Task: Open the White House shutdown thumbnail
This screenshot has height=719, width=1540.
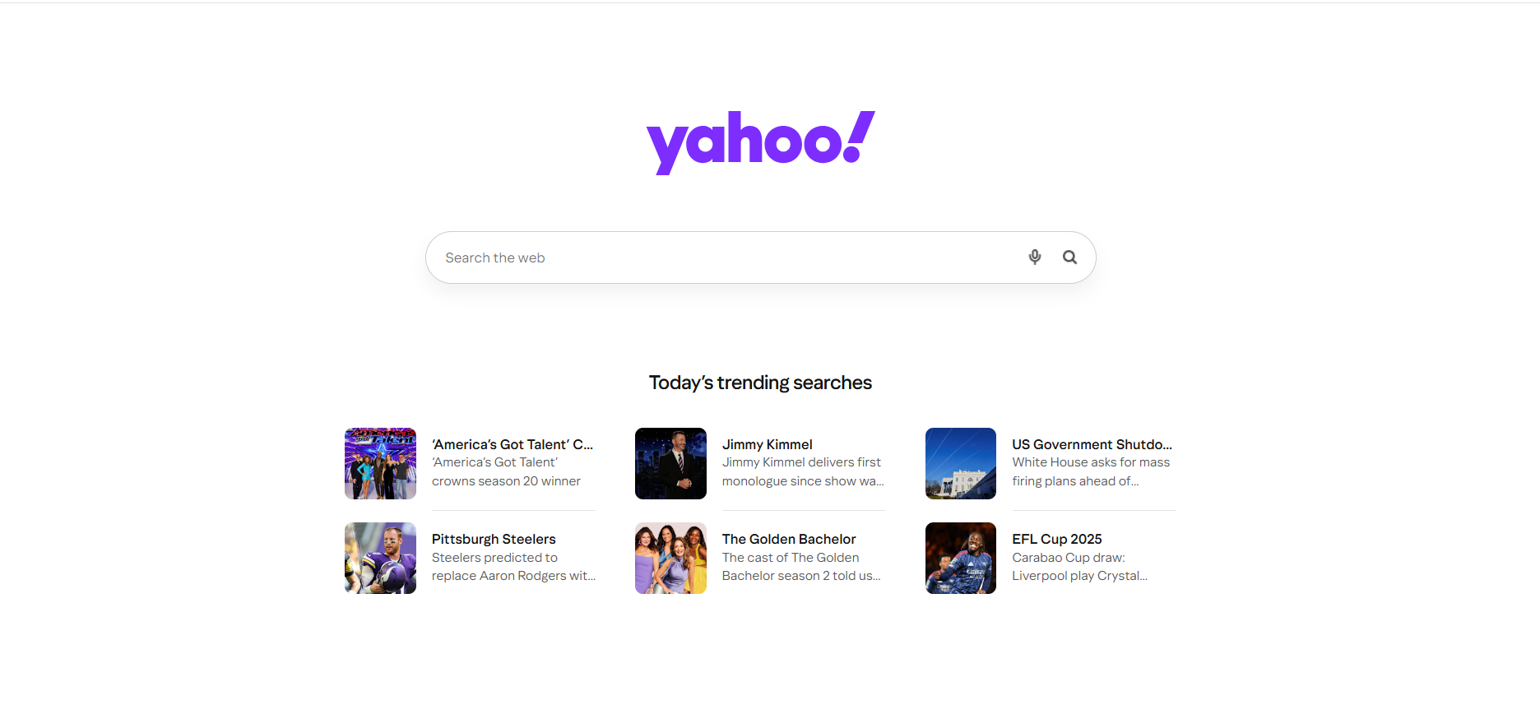Action: pyautogui.click(x=961, y=463)
